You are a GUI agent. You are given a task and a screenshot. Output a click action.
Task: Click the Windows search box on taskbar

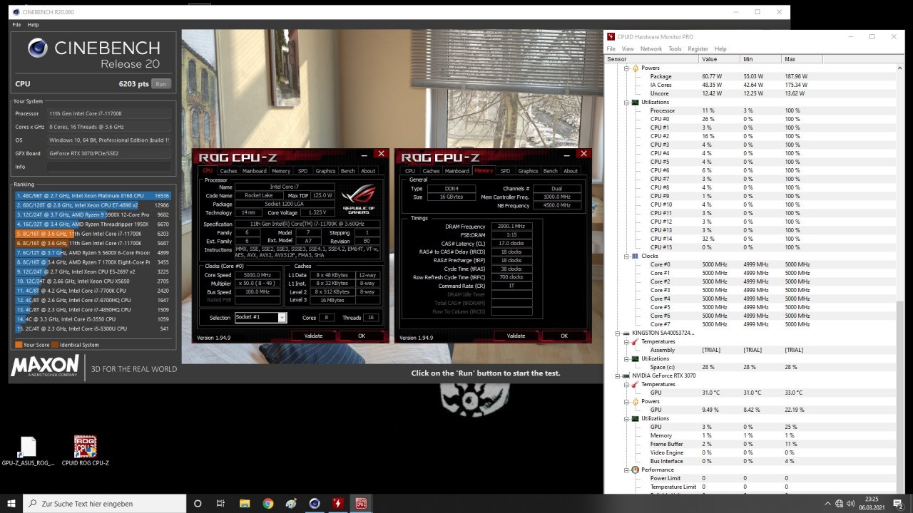click(x=105, y=503)
